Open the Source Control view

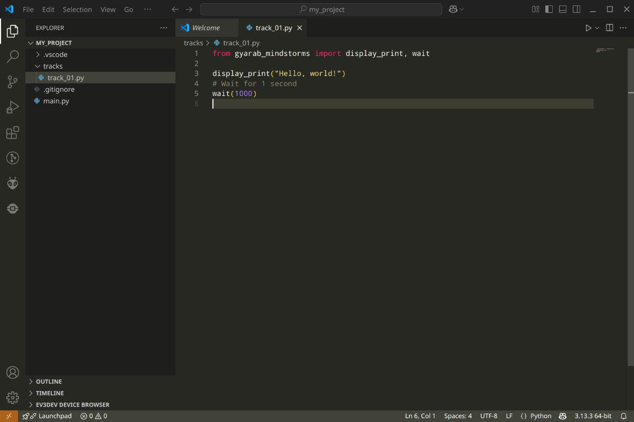click(x=13, y=82)
